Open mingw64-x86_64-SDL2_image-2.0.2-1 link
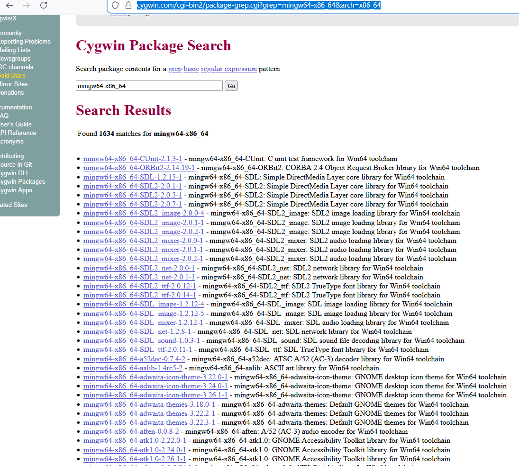The width and height of the screenshot is (519, 466). [144, 232]
